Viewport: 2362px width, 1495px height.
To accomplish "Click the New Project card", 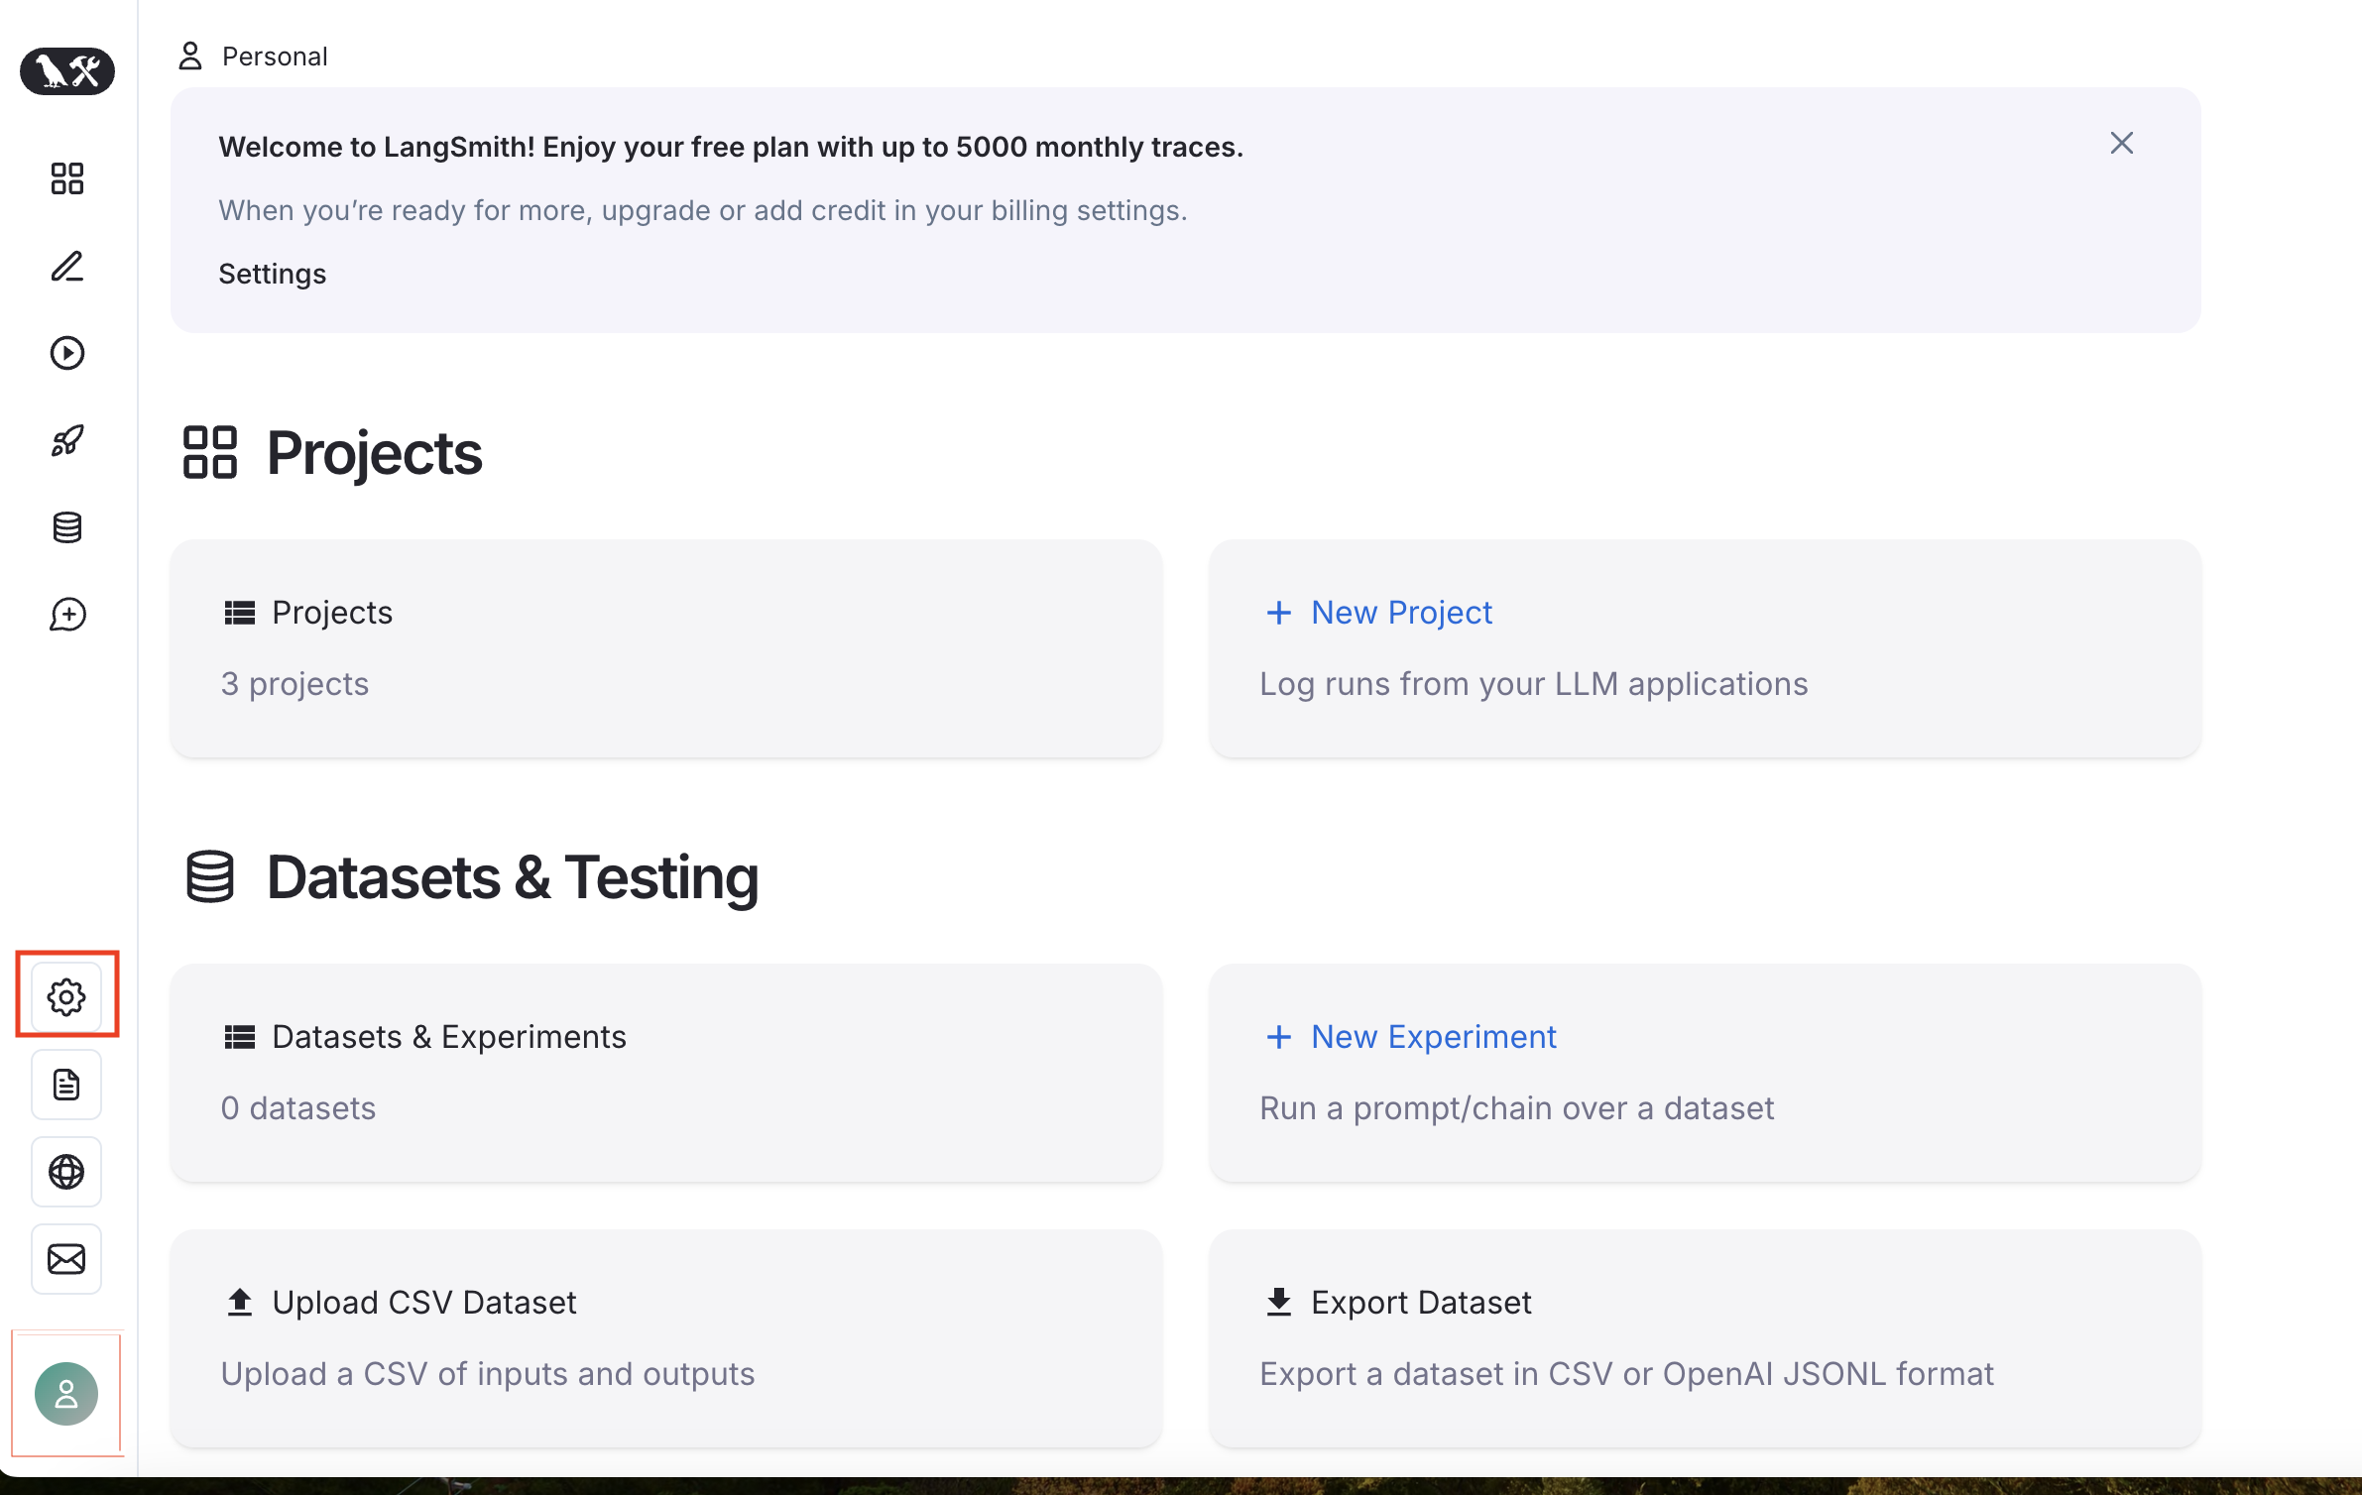I will coord(1705,648).
